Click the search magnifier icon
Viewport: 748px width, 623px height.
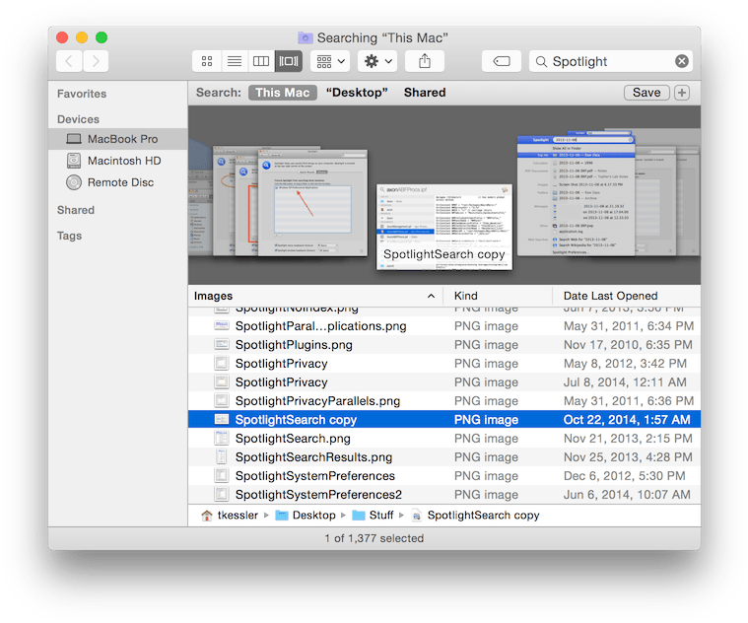pyautogui.click(x=541, y=61)
